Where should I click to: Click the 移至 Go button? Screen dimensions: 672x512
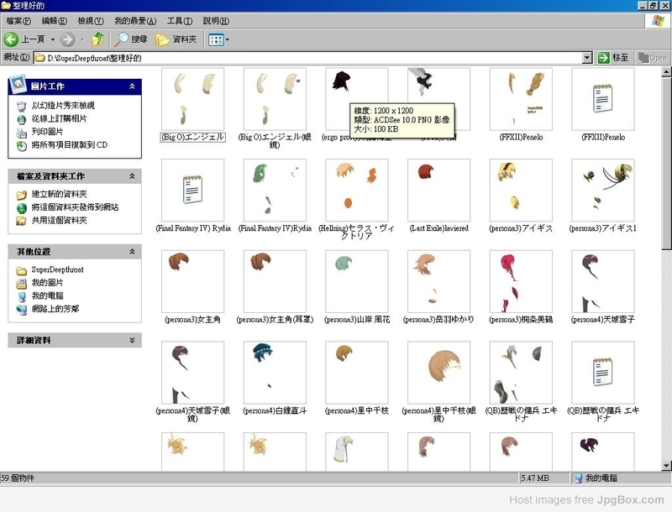pyautogui.click(x=613, y=58)
